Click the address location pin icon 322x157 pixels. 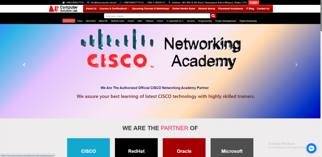coord(169,3)
